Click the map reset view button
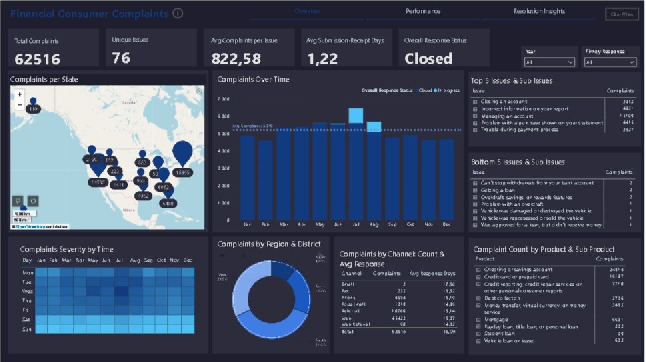 (x=33, y=201)
